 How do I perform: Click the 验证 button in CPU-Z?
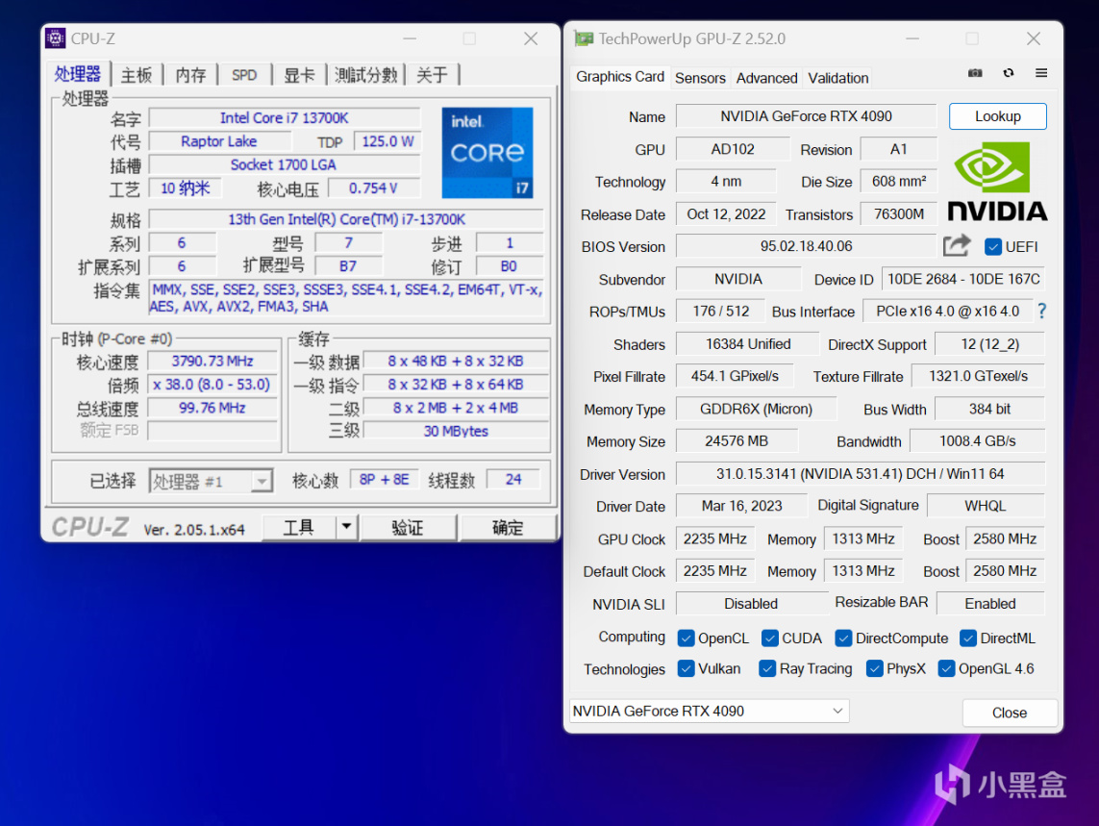click(408, 527)
